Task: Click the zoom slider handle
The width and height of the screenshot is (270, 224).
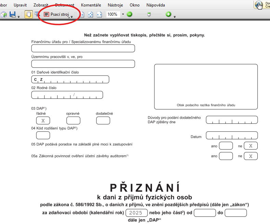Action: (149, 14)
